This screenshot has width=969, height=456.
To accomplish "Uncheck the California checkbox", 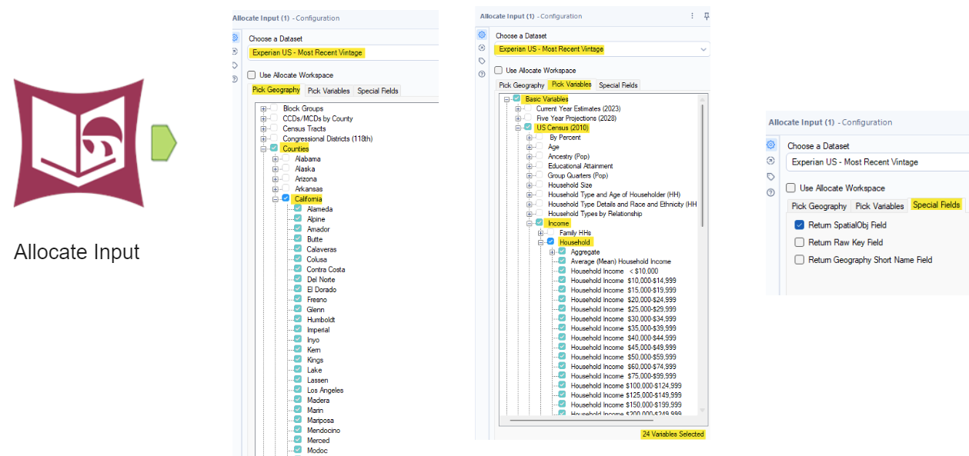I will [286, 198].
